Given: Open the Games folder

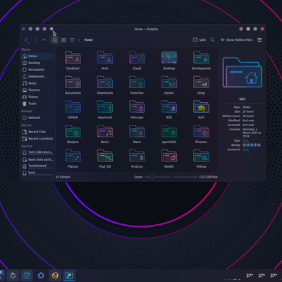Looking at the screenshot, I should click(169, 85).
